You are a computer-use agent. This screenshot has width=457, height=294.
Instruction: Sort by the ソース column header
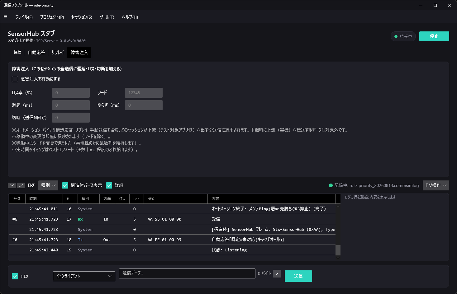[17, 199]
